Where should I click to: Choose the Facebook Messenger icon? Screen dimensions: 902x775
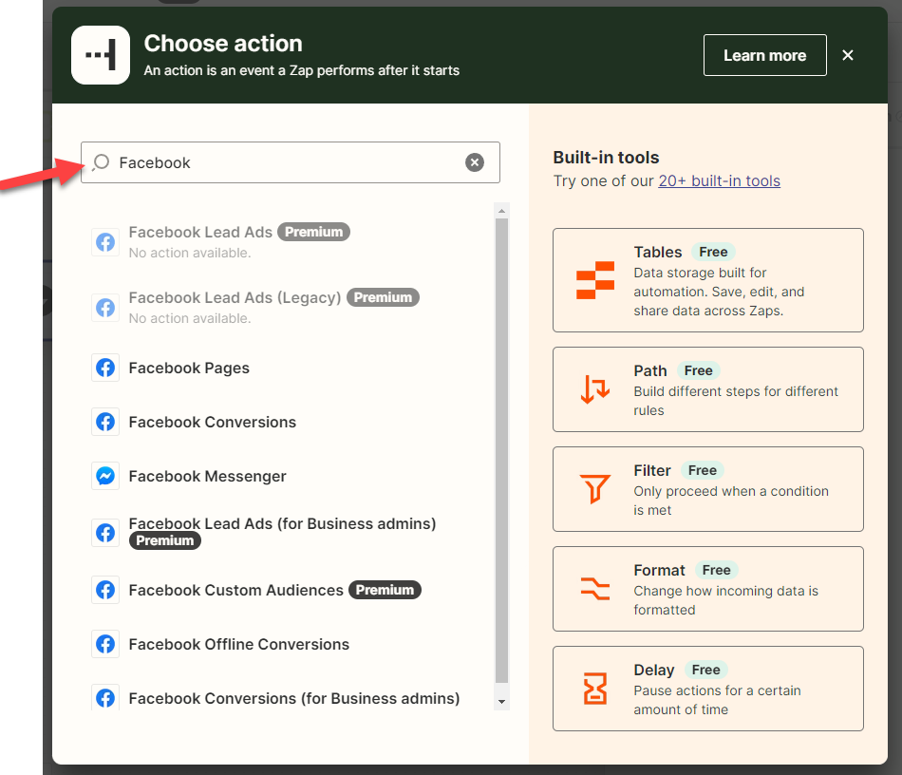pos(105,476)
